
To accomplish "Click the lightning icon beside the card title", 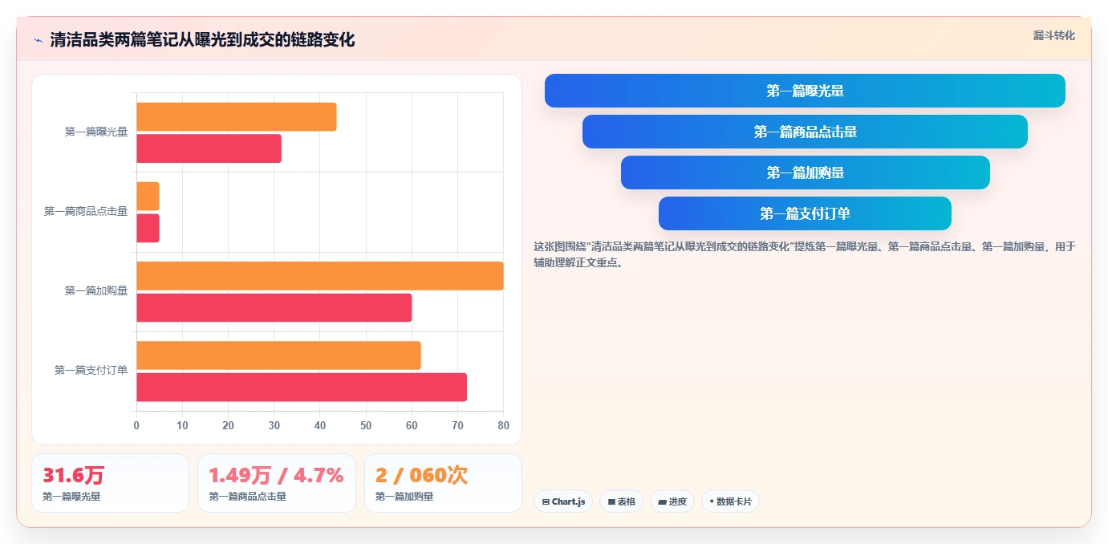I will (38, 40).
